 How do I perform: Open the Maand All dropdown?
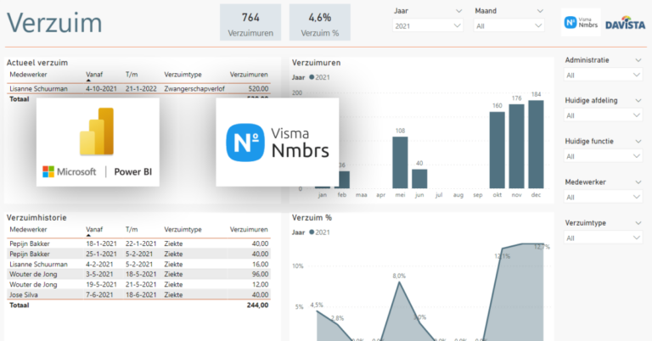509,25
